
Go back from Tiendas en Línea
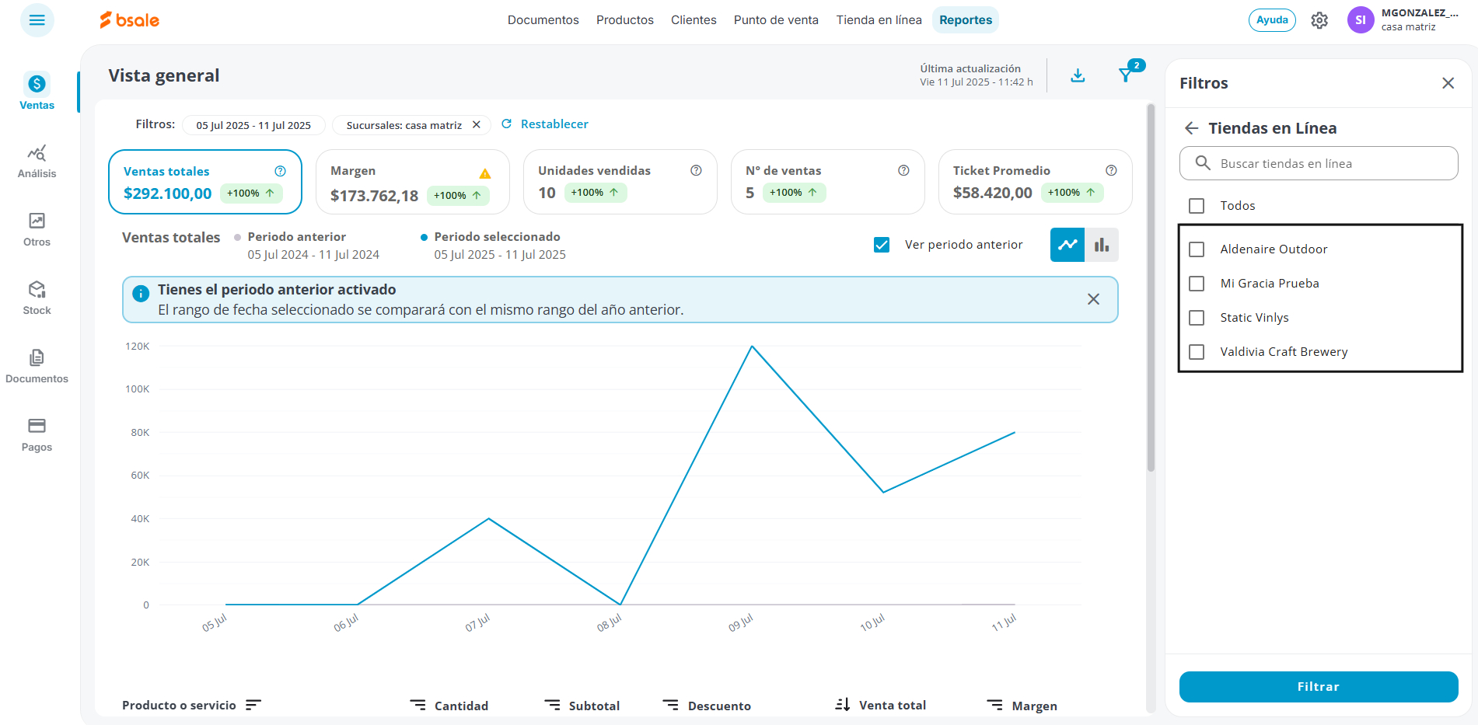(x=1191, y=128)
